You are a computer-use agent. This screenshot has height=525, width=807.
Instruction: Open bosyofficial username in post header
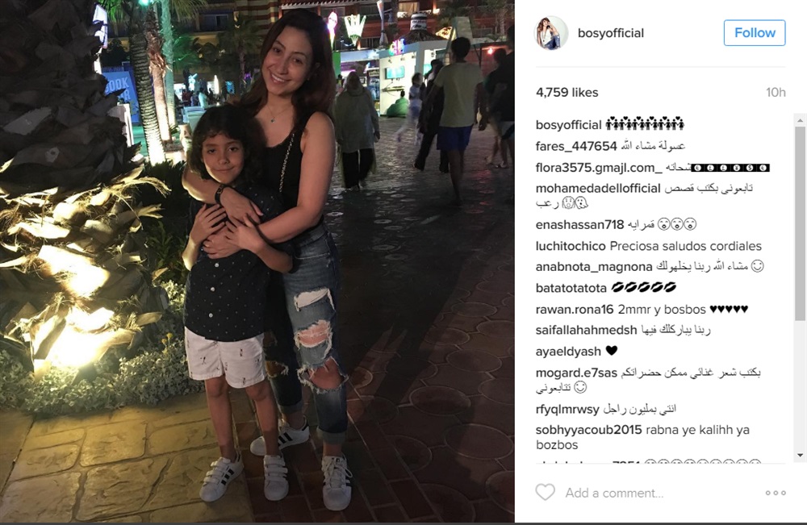coord(610,33)
